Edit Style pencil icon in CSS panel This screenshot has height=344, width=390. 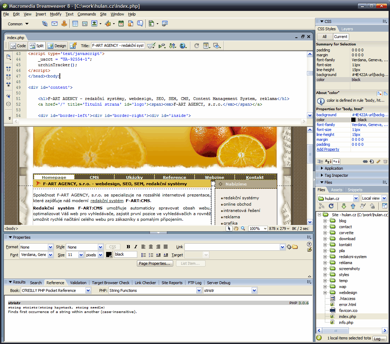378,161
